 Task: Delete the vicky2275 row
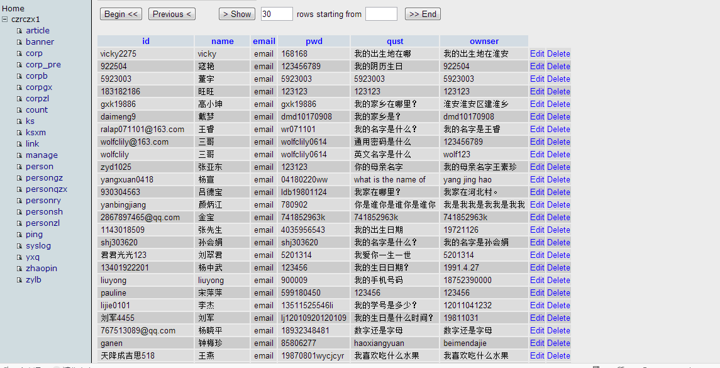point(558,53)
